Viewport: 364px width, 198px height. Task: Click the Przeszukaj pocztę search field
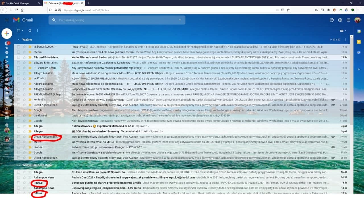coord(117,20)
